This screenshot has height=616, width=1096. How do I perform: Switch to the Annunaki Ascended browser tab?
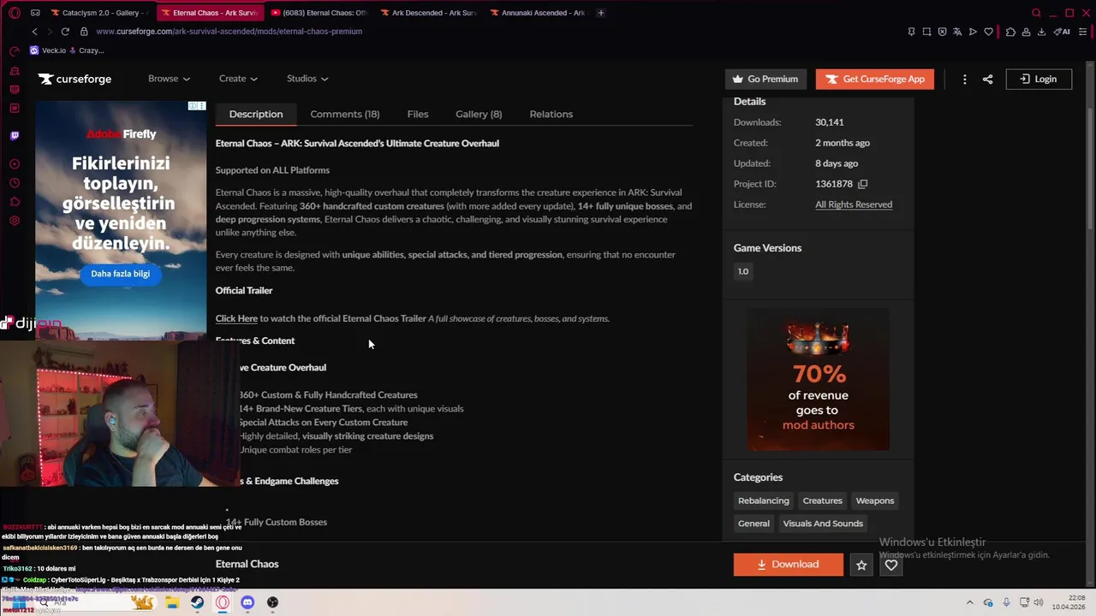coord(538,13)
